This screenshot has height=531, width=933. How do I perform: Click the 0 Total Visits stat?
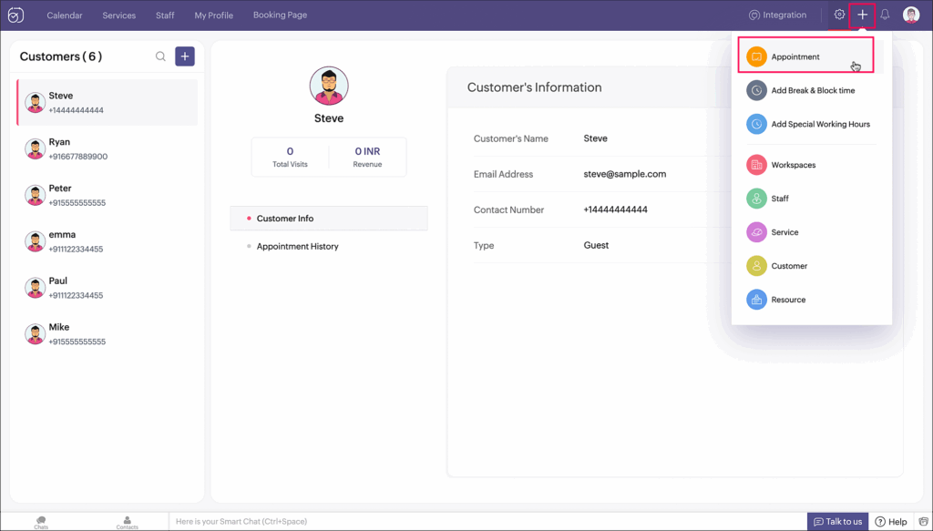tap(291, 157)
